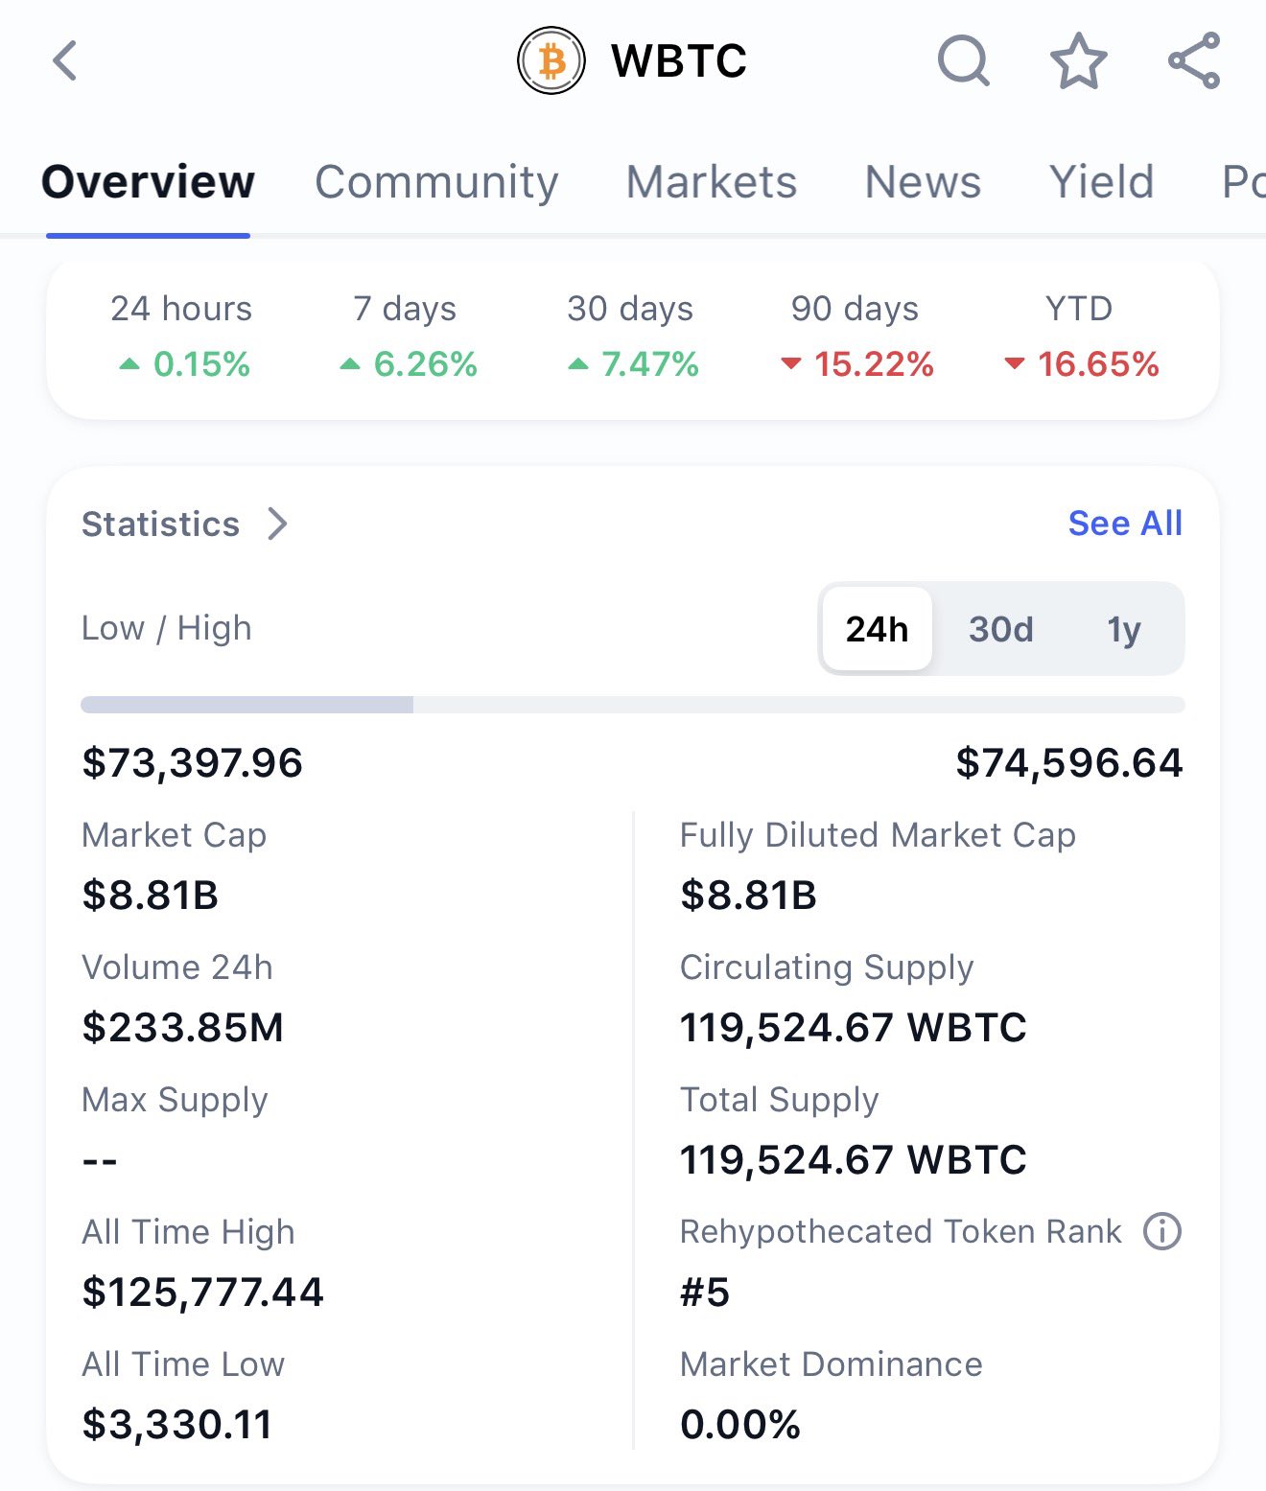Open the Yield tab
The height and width of the screenshot is (1491, 1266).
pos(1101,182)
